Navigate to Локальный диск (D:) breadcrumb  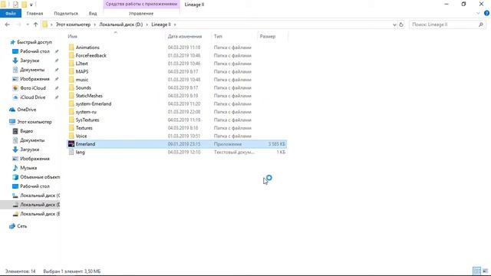point(121,25)
